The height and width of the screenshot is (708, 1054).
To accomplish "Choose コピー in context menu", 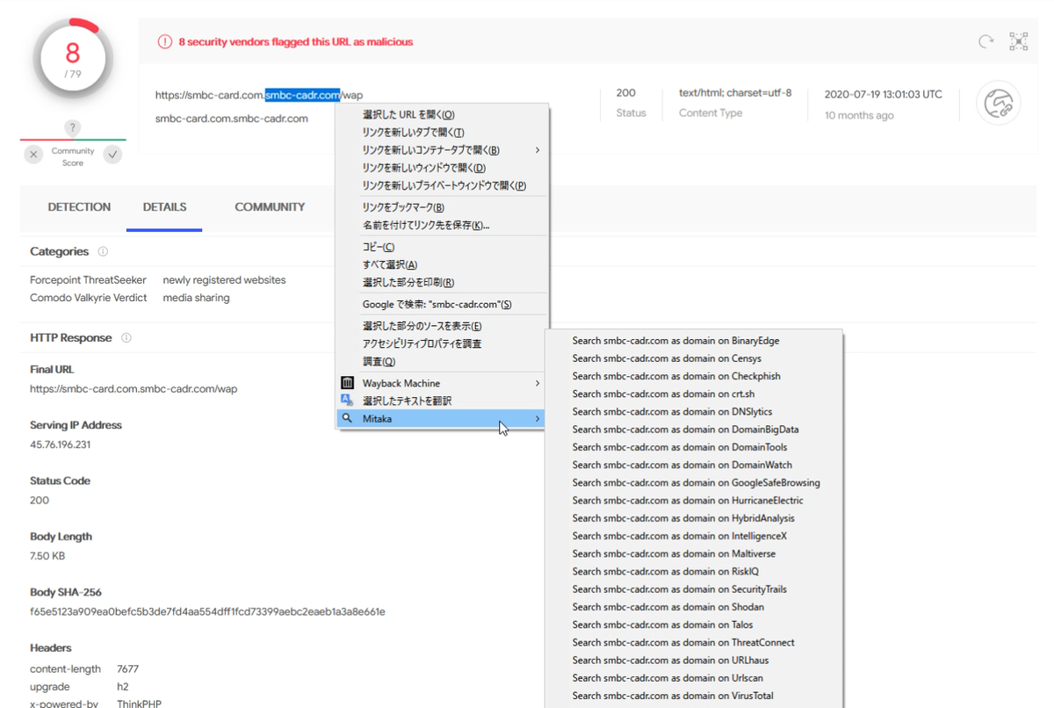I will pos(442,247).
